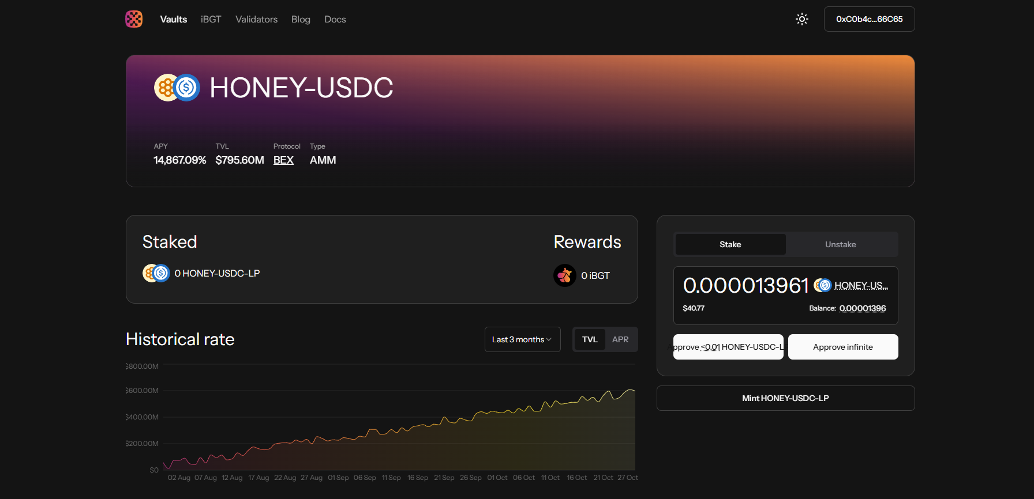Click the Infrared logo icon in navbar
This screenshot has height=499, width=1034.
[134, 19]
